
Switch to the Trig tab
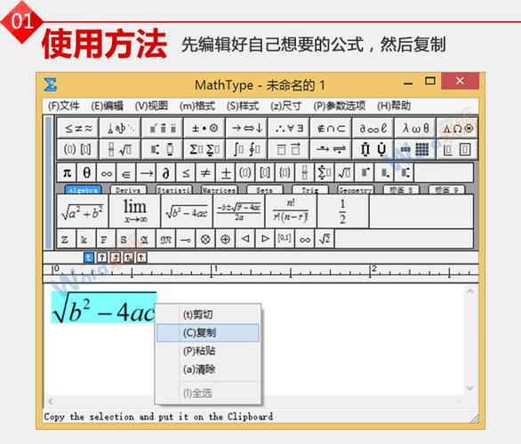pos(310,190)
